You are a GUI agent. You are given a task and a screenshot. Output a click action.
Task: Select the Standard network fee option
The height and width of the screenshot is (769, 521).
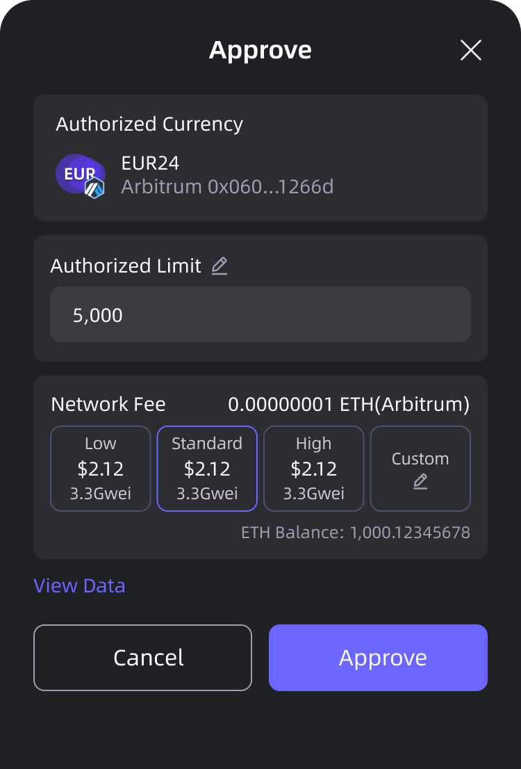point(207,469)
